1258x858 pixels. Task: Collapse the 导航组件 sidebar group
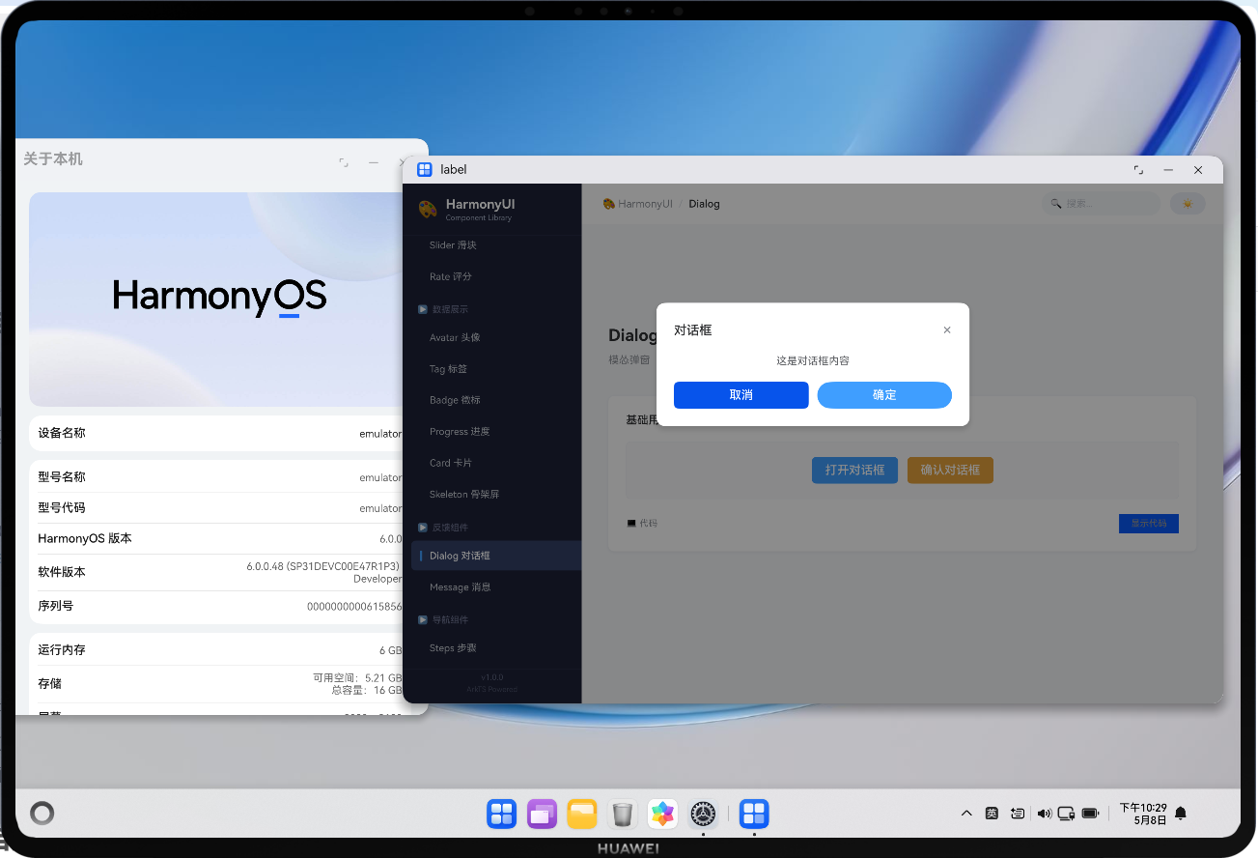coord(443,619)
